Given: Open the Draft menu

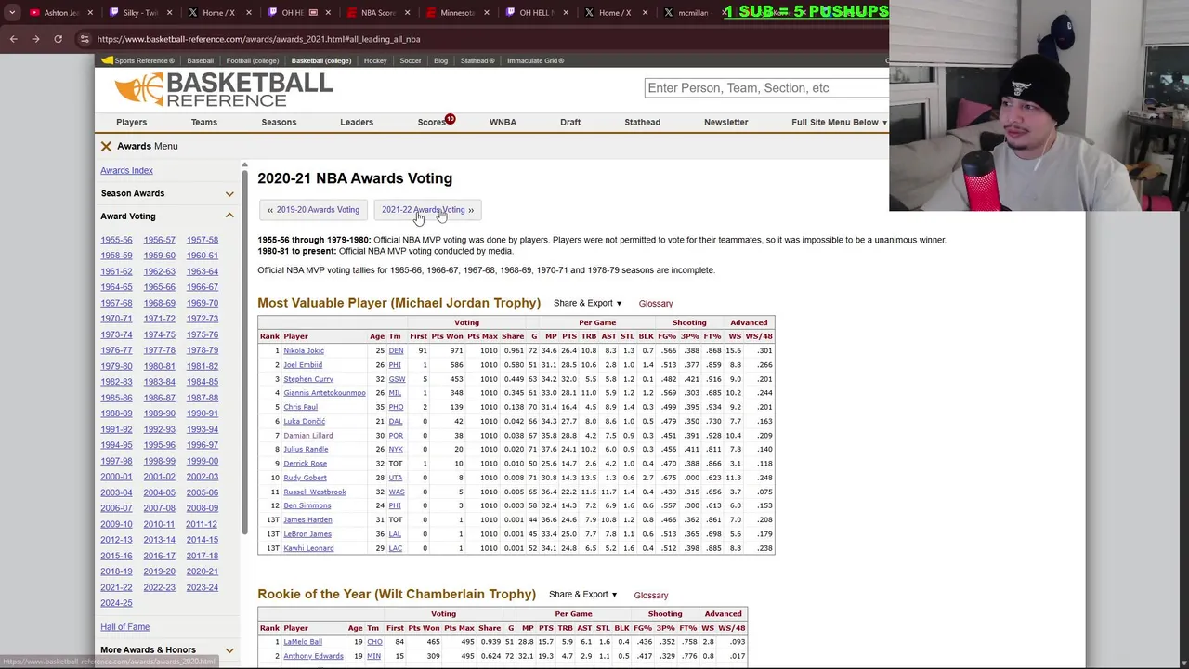Looking at the screenshot, I should [570, 122].
